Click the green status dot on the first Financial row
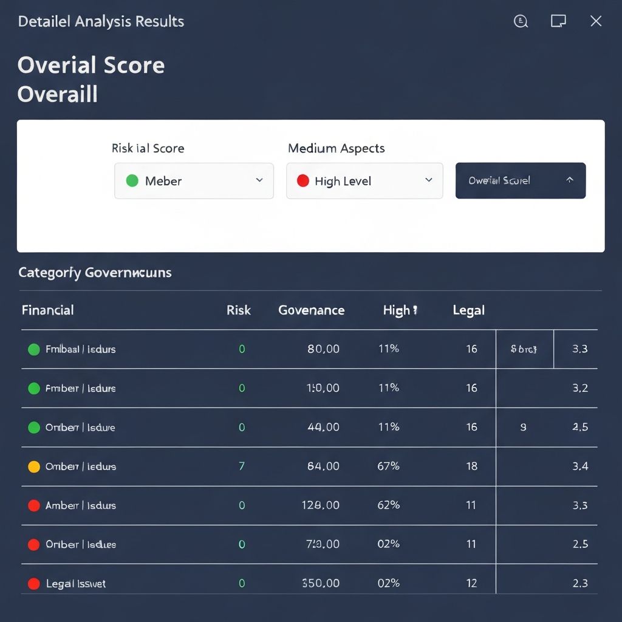 click(34, 349)
